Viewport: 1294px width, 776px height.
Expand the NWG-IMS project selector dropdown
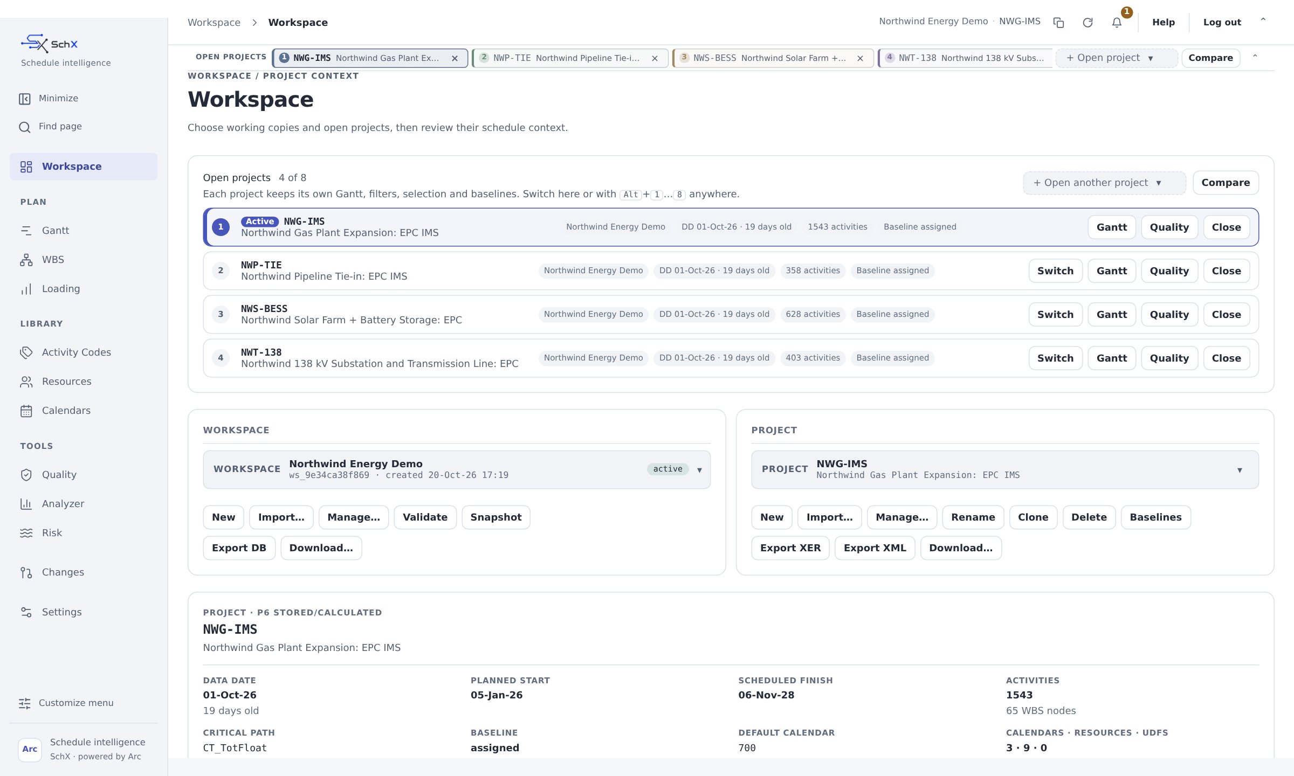pyautogui.click(x=1004, y=469)
